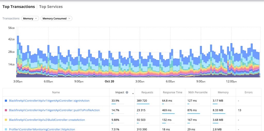This screenshot has width=264, height=131.
Task: Expand the Memory Consumed dropdown
Action: [56, 18]
